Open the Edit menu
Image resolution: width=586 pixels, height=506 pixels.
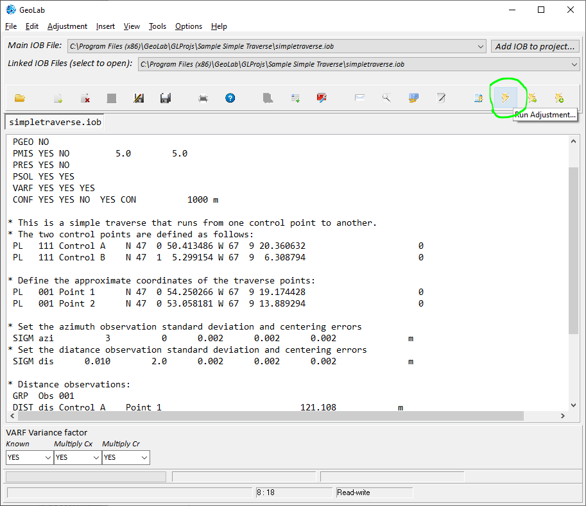31,26
